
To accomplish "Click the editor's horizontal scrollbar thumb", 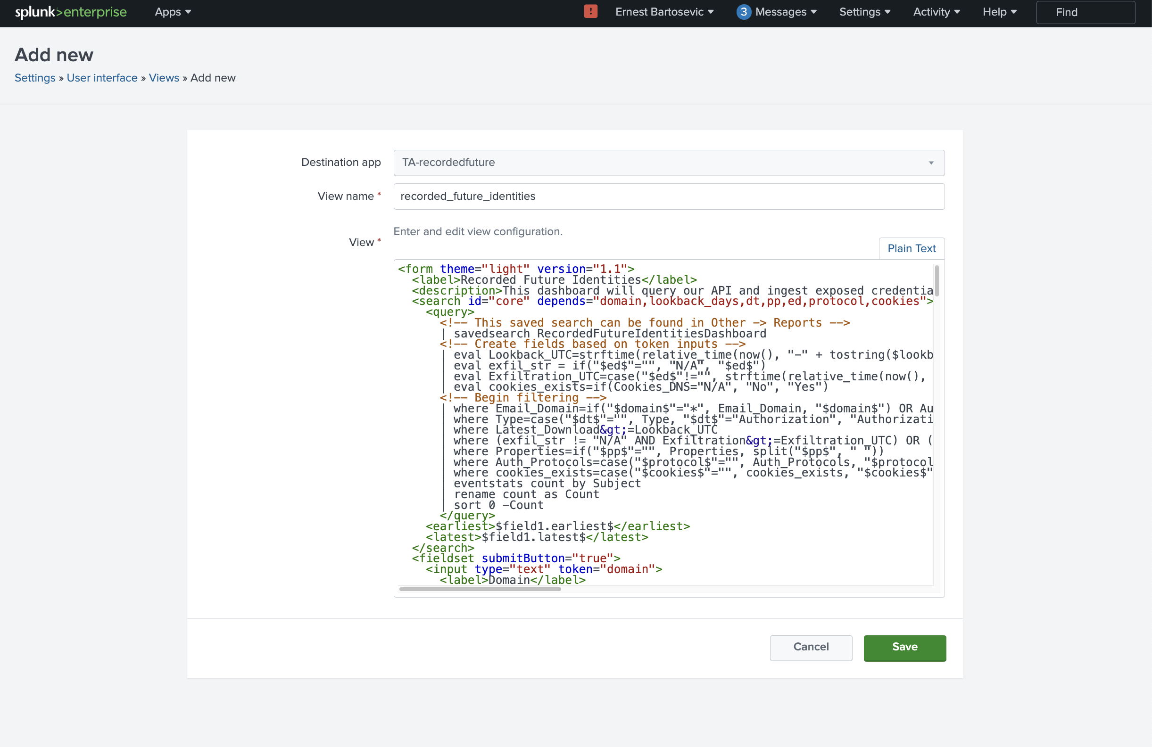I will tap(480, 589).
